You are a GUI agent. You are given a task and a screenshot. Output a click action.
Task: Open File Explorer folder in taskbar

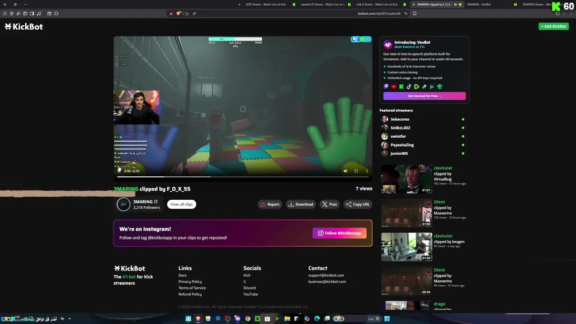point(287,319)
